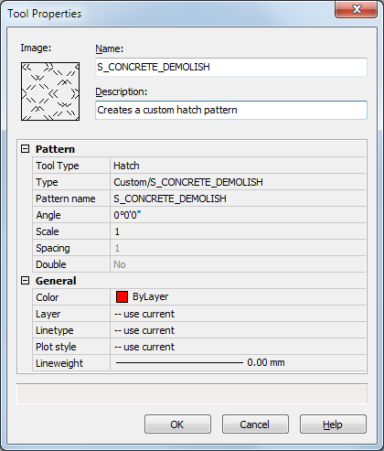Click the Scale value field
Screen dimensions: 384x451
(238, 231)
